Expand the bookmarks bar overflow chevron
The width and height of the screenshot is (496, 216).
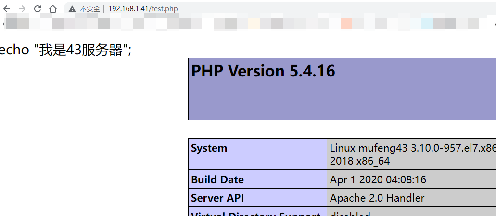(493, 23)
